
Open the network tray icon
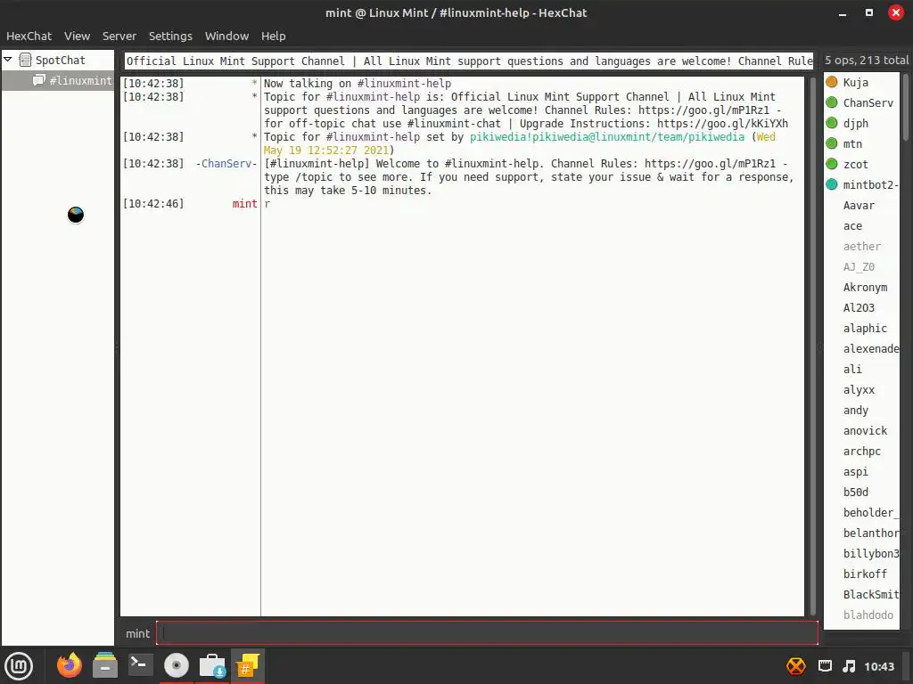tap(825, 666)
